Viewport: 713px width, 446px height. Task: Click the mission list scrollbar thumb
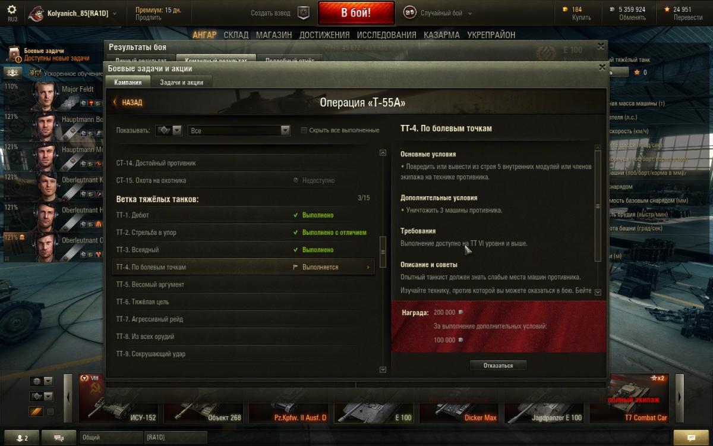pos(383,245)
